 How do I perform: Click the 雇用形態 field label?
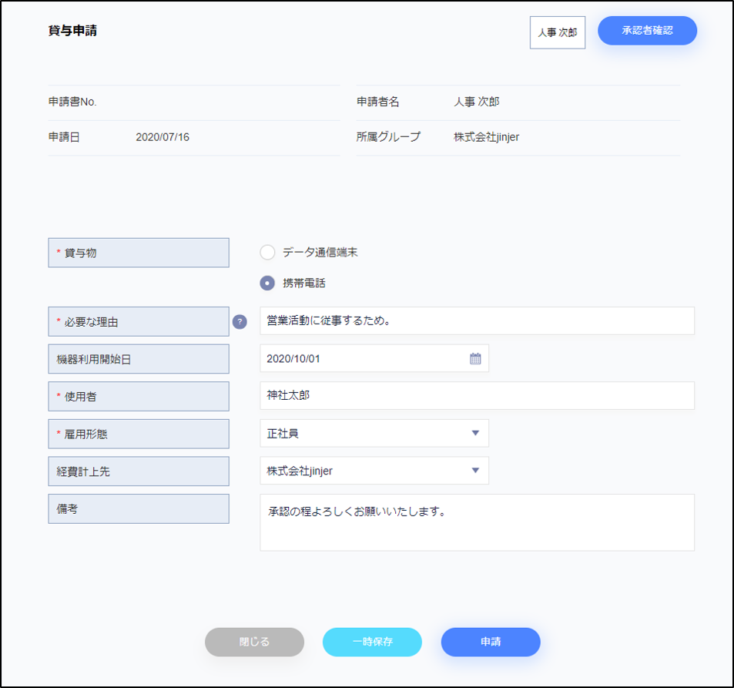139,434
